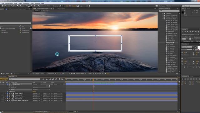200x113 pixels.
Task: Collapse the Contents group of Shape Layer 3
Action: click(7, 86)
